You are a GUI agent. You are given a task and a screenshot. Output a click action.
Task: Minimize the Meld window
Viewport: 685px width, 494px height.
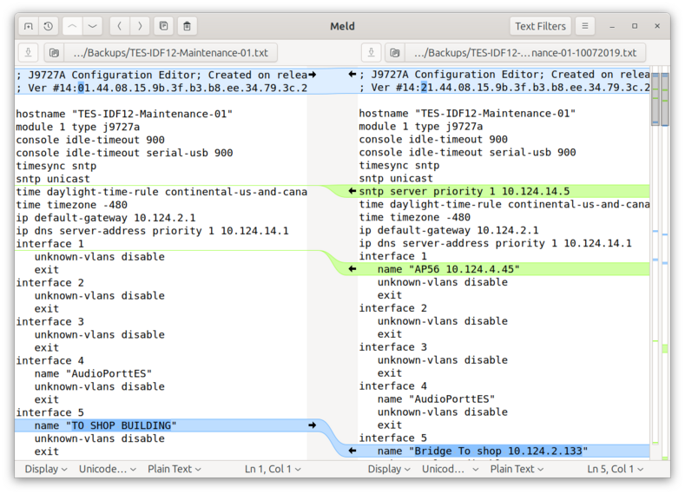click(612, 26)
